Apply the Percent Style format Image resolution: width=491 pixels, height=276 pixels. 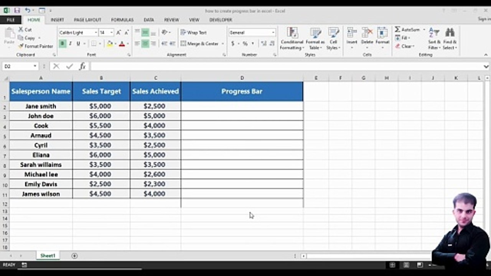245,44
